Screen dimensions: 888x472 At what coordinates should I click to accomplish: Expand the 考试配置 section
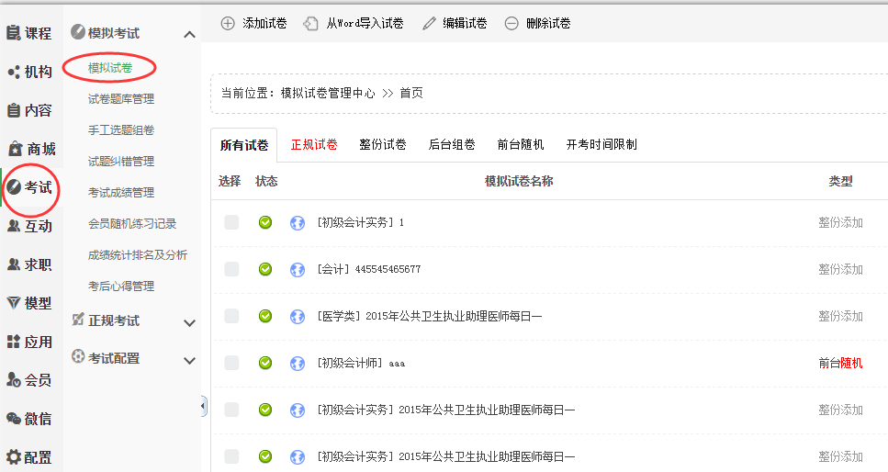click(x=190, y=360)
